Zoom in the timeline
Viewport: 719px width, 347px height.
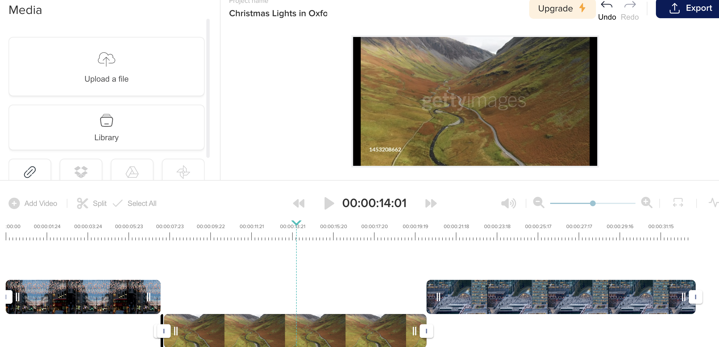tap(647, 203)
